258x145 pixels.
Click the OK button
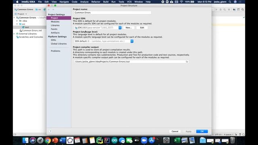point(202,131)
